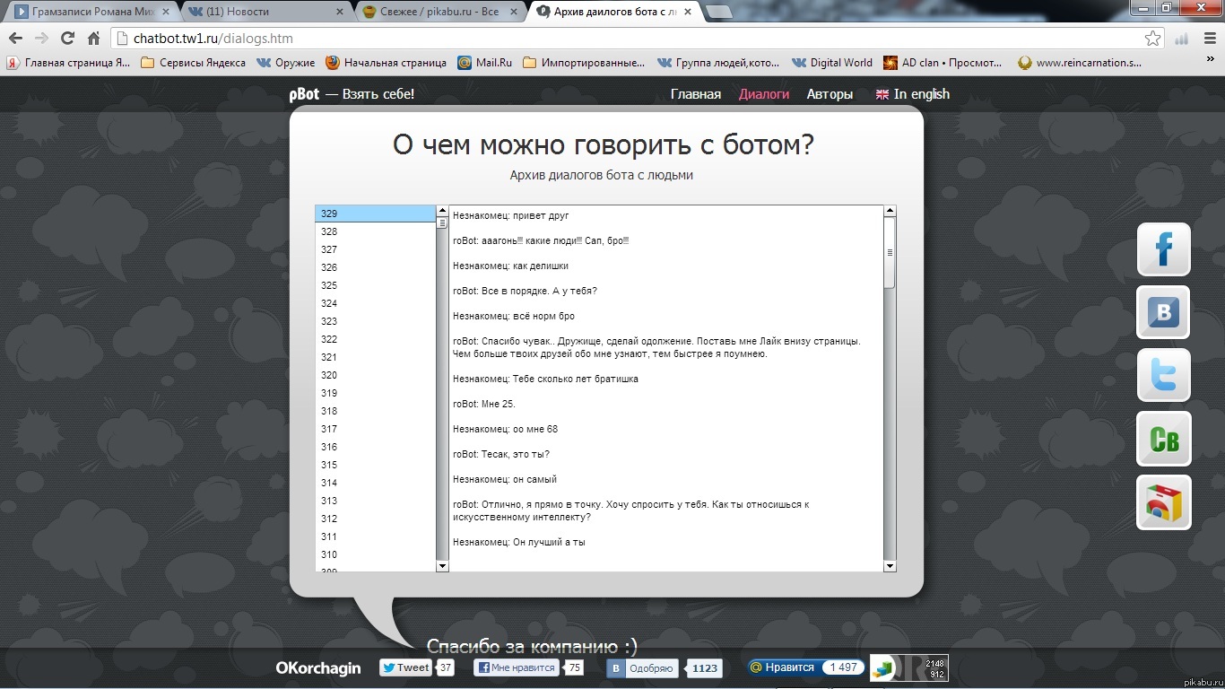Bookmark this page with star icon
This screenshot has height=689, width=1225.
click(1152, 39)
